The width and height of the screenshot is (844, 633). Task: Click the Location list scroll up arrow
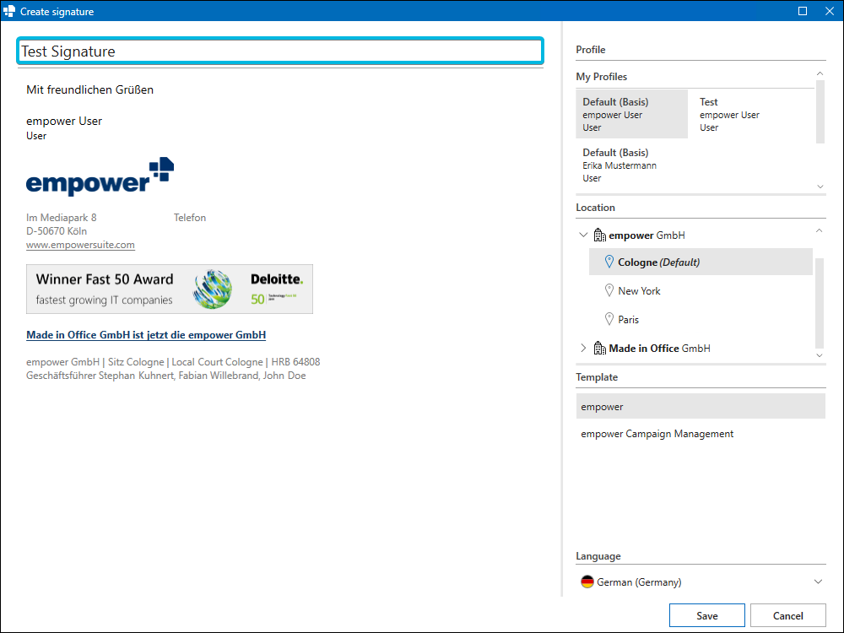click(820, 231)
